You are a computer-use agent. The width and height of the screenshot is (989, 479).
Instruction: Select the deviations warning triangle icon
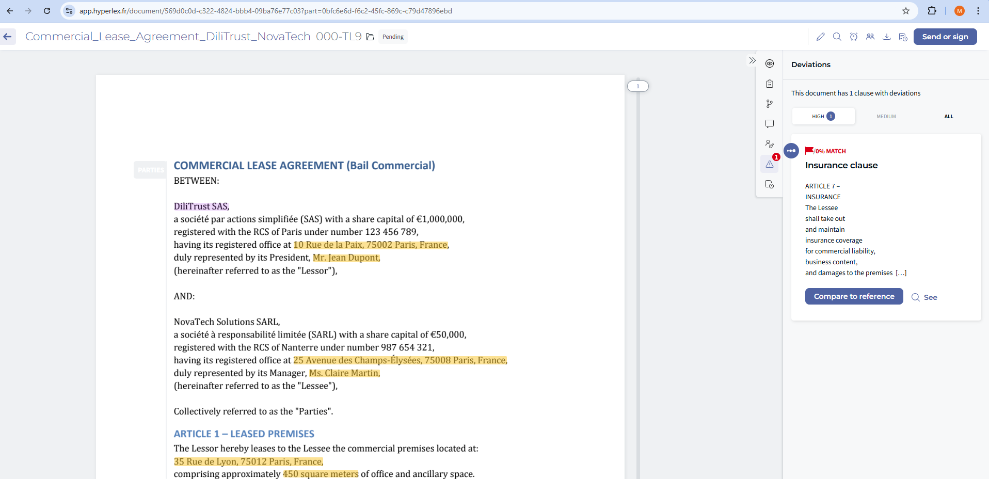click(770, 164)
